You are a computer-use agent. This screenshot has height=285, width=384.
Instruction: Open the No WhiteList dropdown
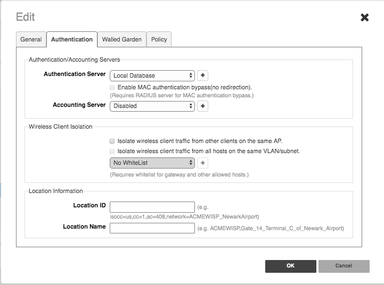[x=152, y=163]
